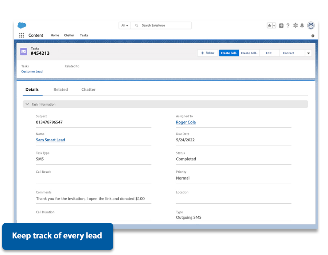Go to the Home nav item
Viewport: 328px width, 255px height.
tap(55, 35)
